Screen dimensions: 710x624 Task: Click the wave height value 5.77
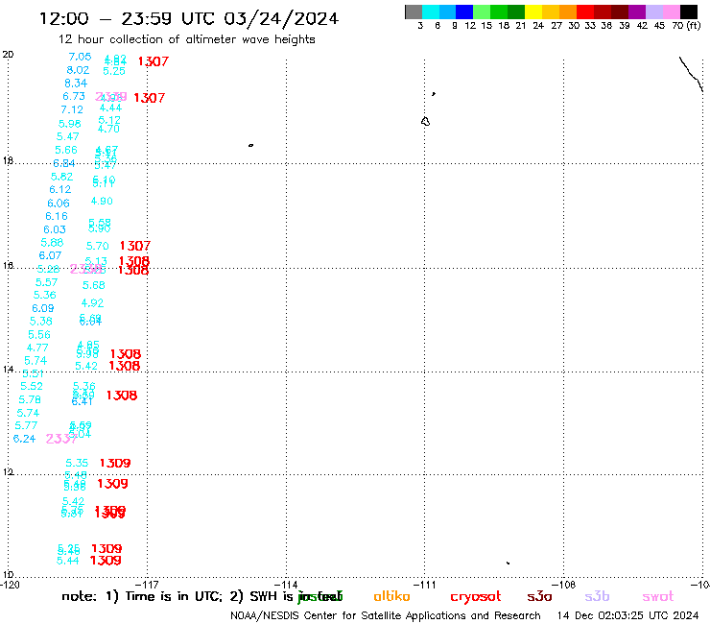click(x=26, y=425)
